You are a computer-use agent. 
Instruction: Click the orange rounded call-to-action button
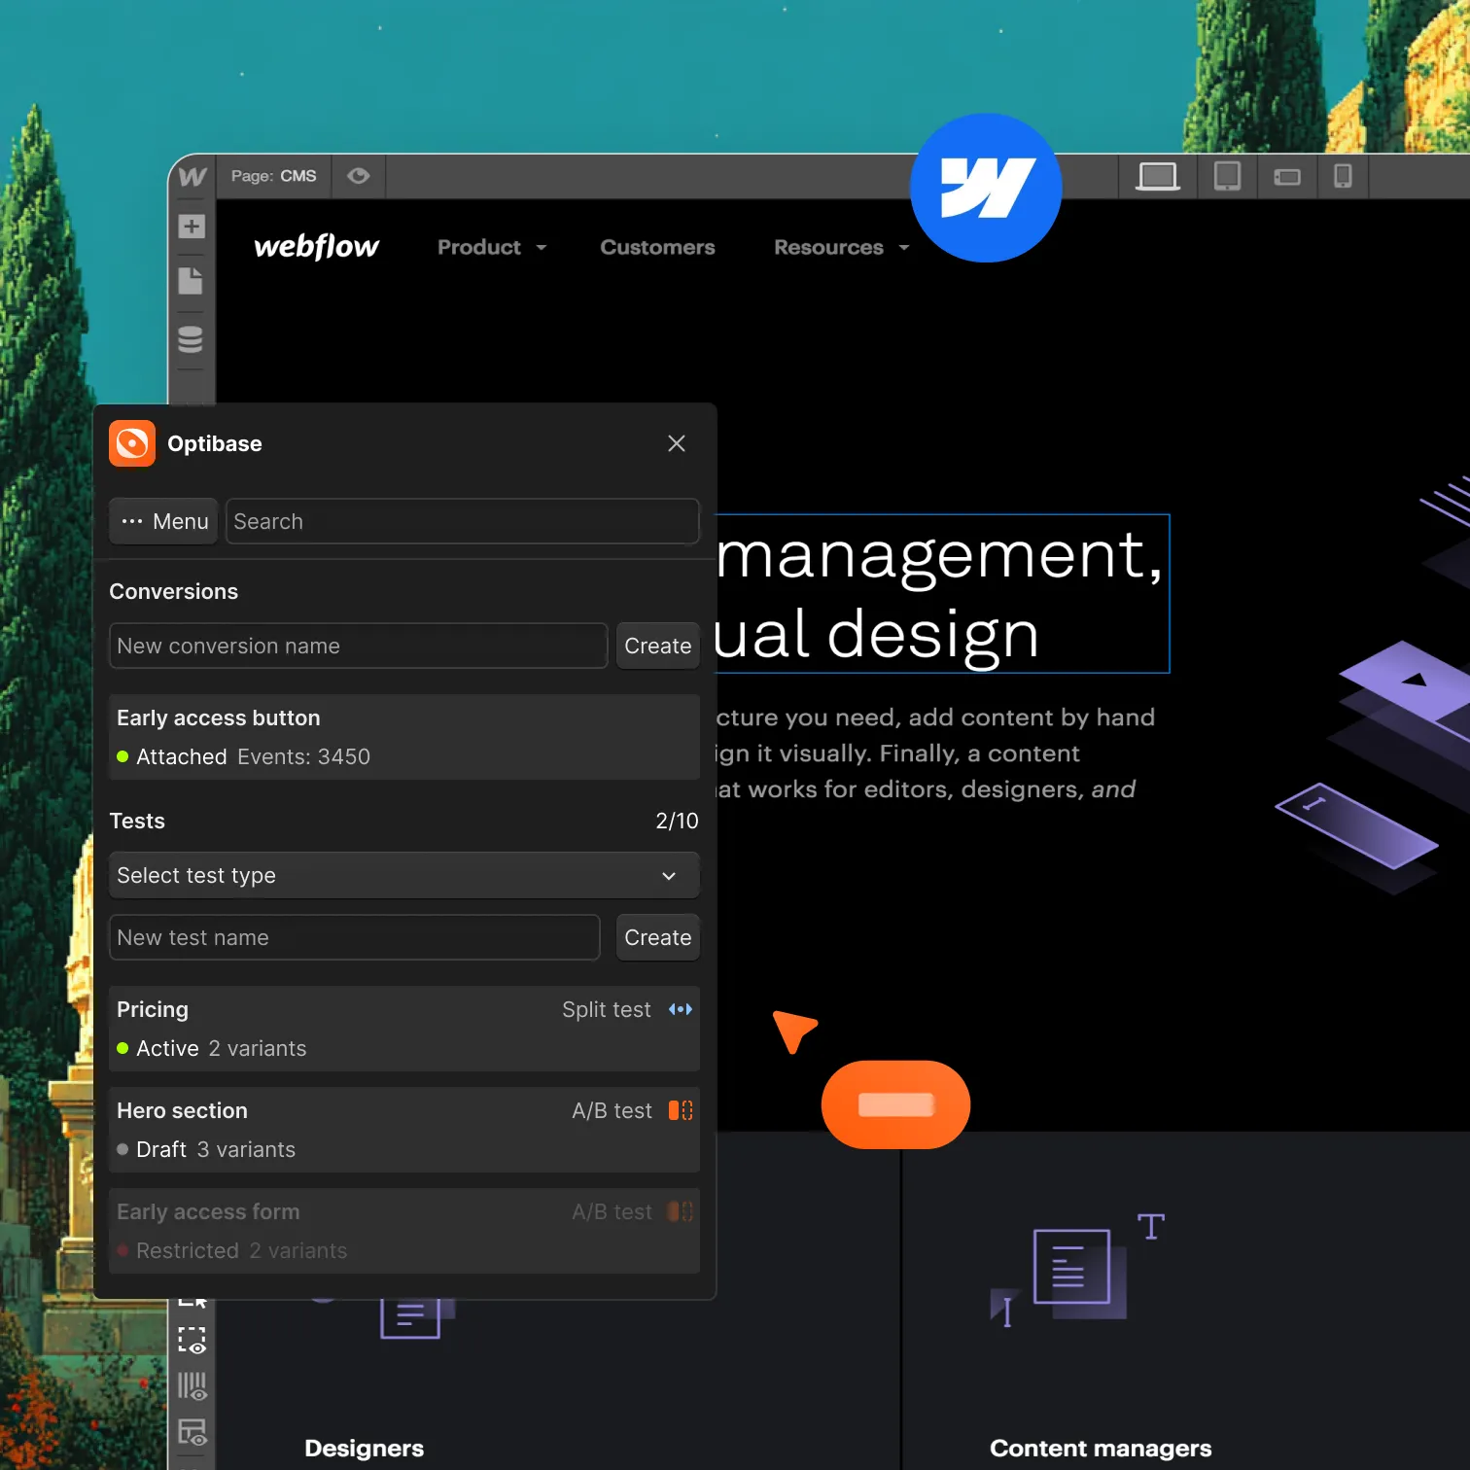click(895, 1104)
